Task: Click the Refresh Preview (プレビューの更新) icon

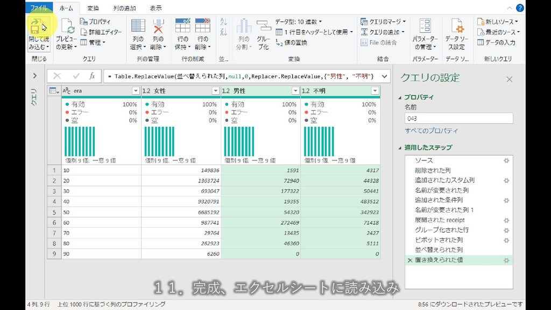Action: tap(67, 27)
